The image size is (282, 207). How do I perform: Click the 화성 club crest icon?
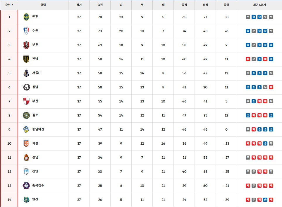[x=26, y=143]
